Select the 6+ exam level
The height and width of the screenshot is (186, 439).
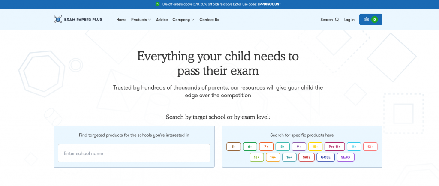[250, 147]
